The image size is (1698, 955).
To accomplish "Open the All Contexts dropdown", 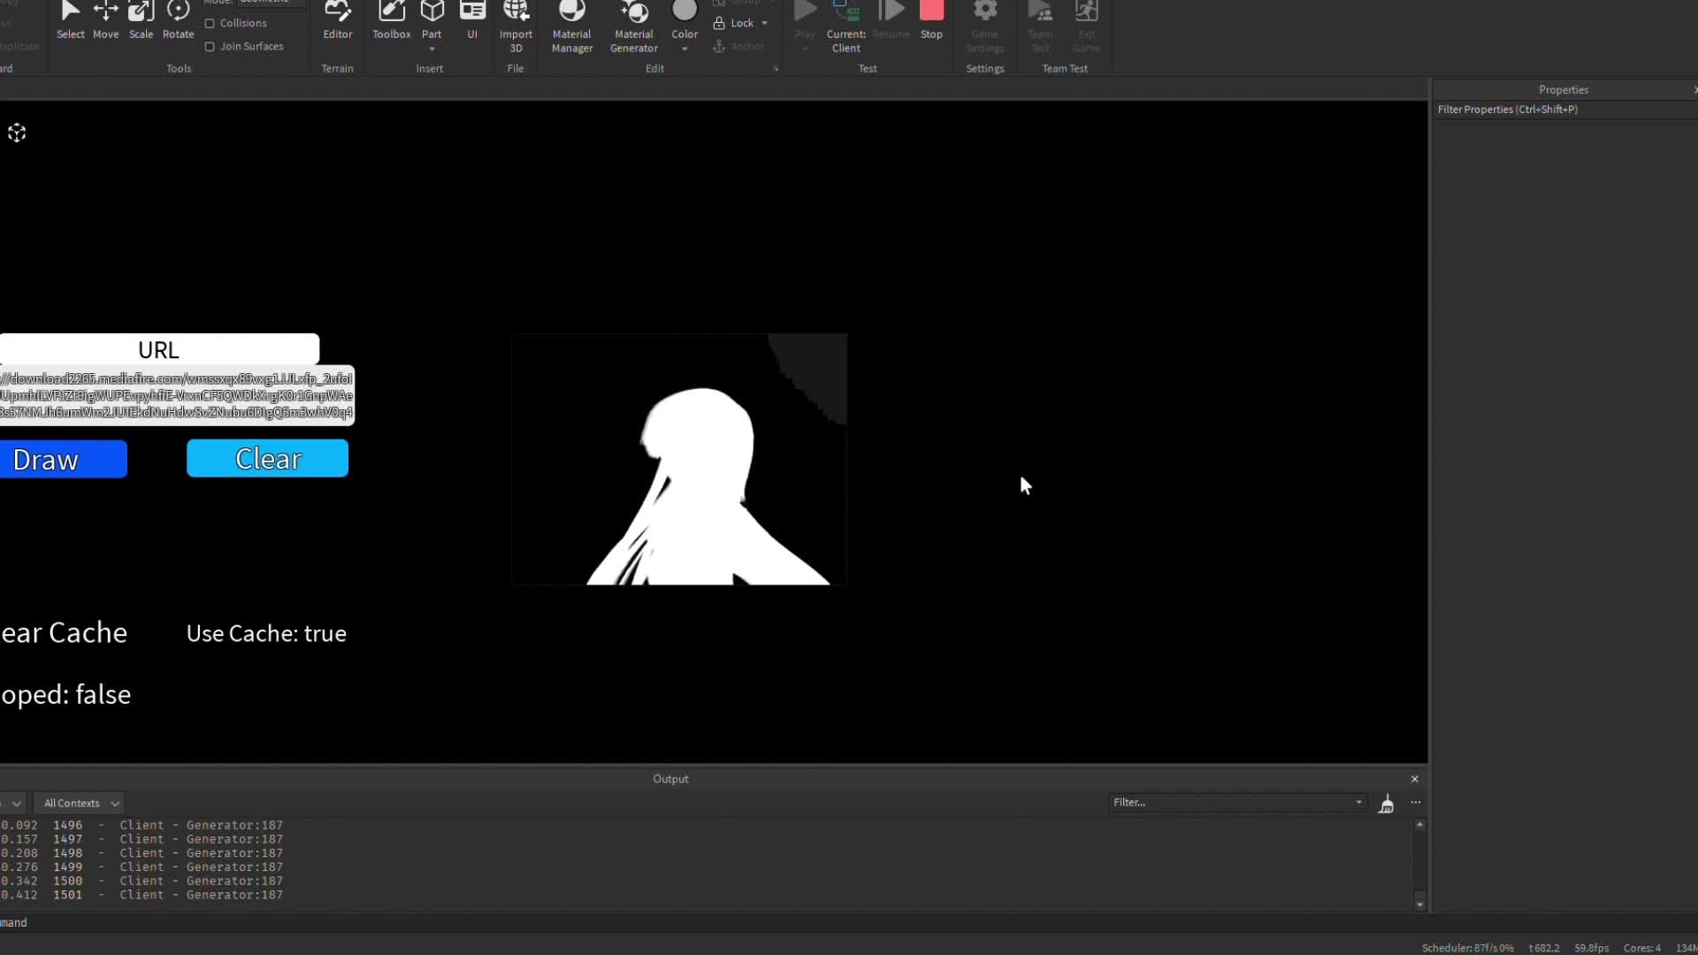I will tap(79, 803).
